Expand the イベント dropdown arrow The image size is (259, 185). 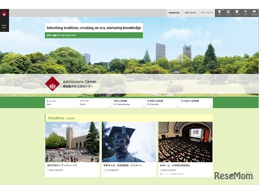pos(110,107)
